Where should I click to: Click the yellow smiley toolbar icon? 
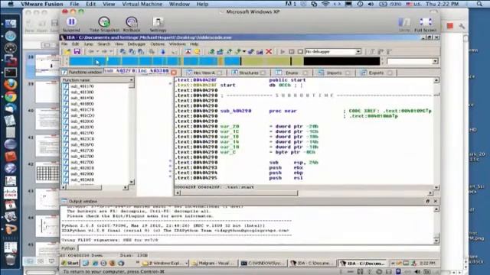click(197, 52)
